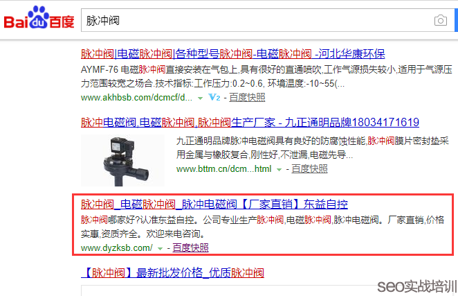458x296 pixels.
Task: Expand dropdown arrow next to www.bttm.cn URL
Action: tap(280, 168)
